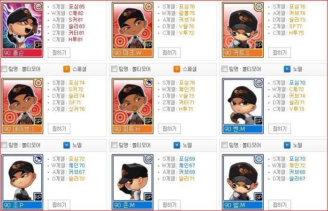
Task: Select the 90 커트.S player card
Action: (x=243, y=30)
